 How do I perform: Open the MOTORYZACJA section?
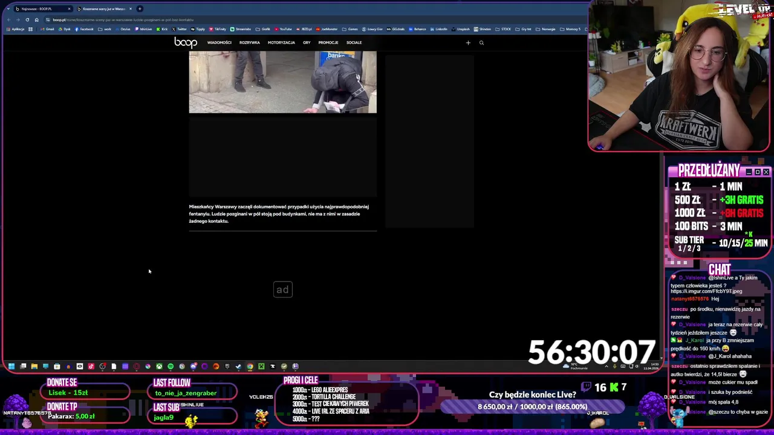281,42
